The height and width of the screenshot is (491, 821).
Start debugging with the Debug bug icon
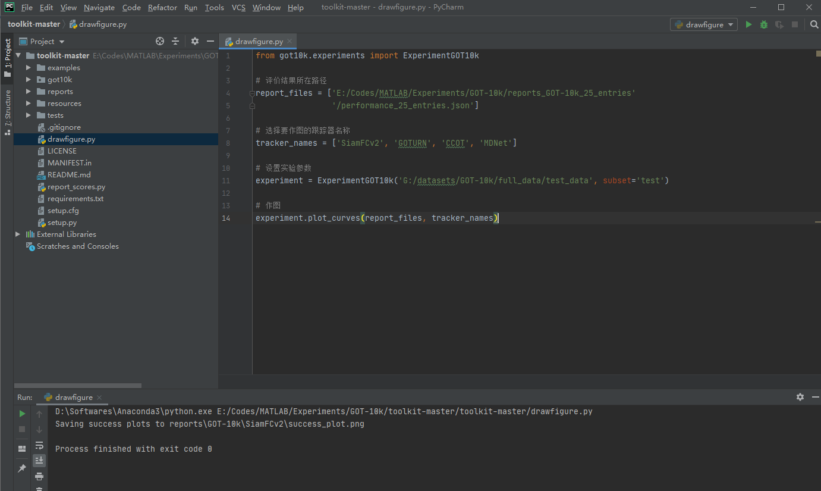click(764, 24)
